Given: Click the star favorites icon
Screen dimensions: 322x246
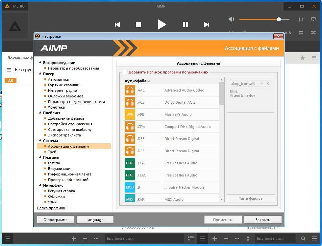Looking at the screenshot, I should (303, 58).
